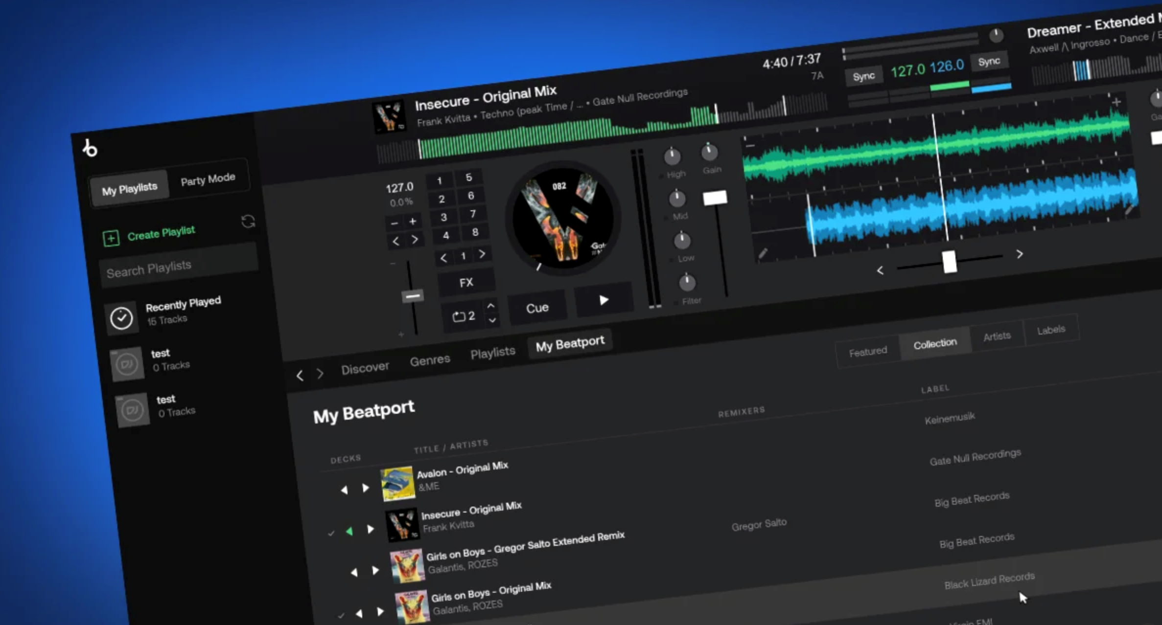1162x625 pixels.
Task: Click the Gain knob
Action: coord(709,153)
